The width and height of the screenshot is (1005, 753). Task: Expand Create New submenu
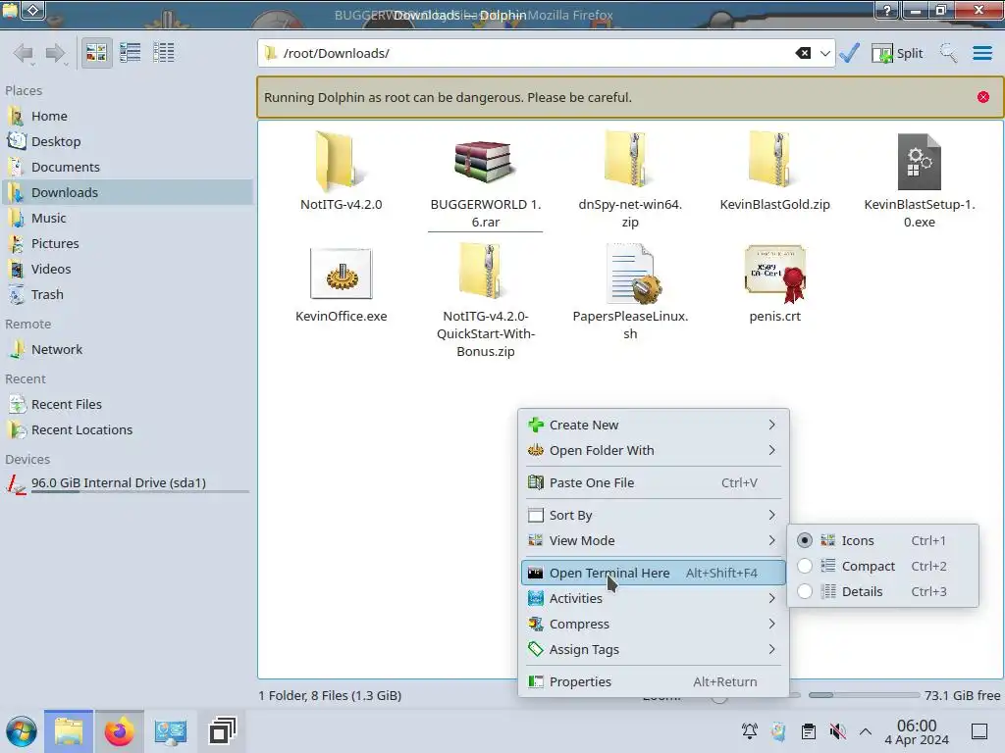pyautogui.click(x=653, y=426)
